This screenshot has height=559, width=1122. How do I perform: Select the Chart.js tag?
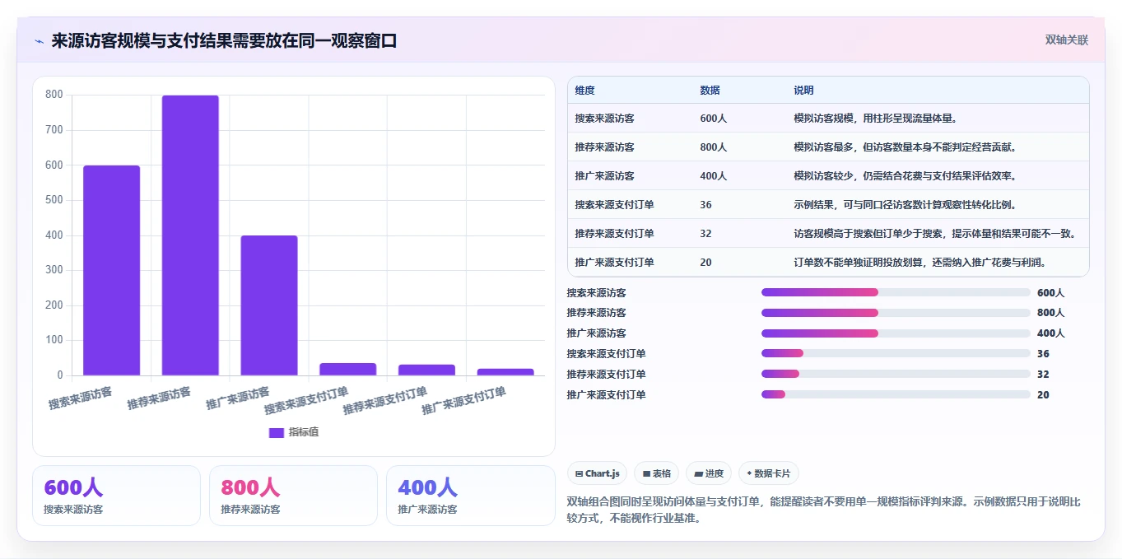(x=597, y=473)
